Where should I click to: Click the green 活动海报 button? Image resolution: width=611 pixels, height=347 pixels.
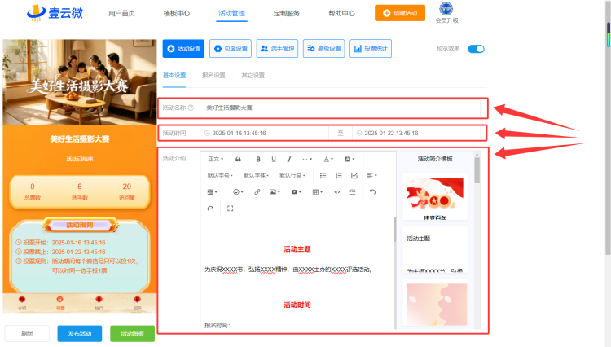[133, 334]
